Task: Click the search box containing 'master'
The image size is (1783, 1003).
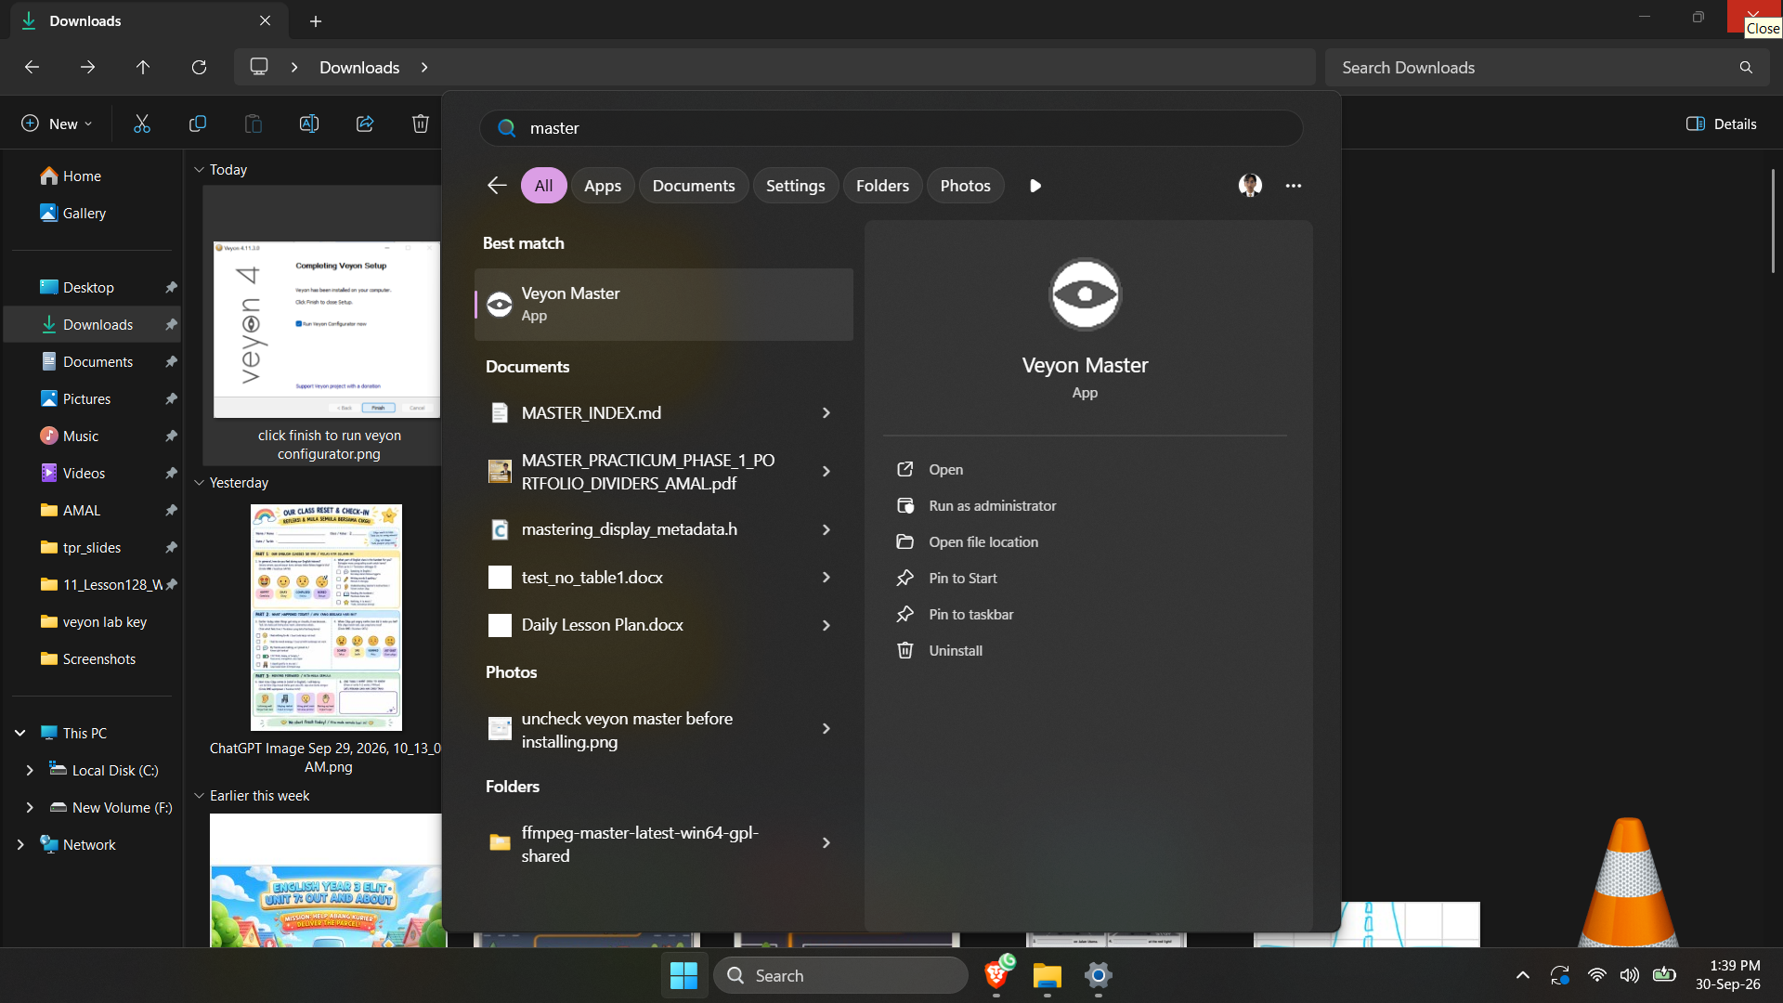Action: click(x=891, y=128)
